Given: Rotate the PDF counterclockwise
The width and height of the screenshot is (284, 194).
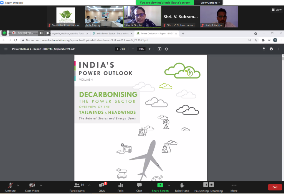Looking at the screenshot, I should pos(166,49).
